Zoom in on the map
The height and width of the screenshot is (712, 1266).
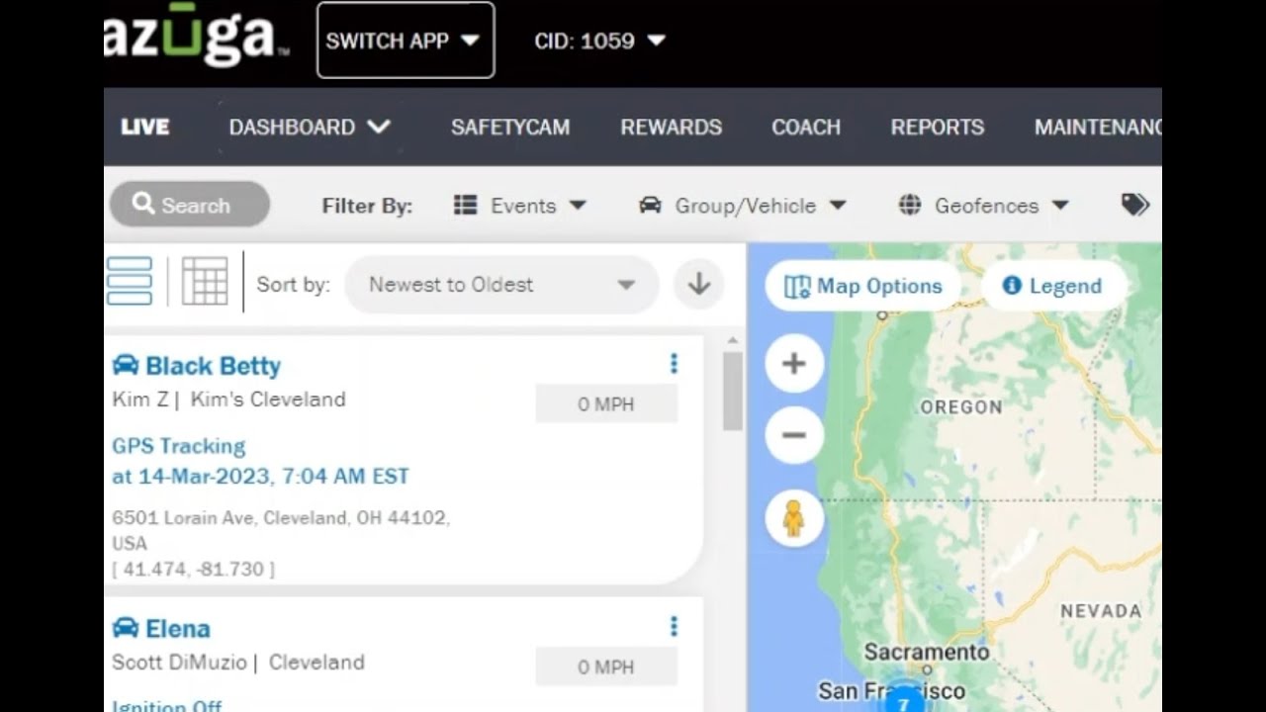coord(794,364)
